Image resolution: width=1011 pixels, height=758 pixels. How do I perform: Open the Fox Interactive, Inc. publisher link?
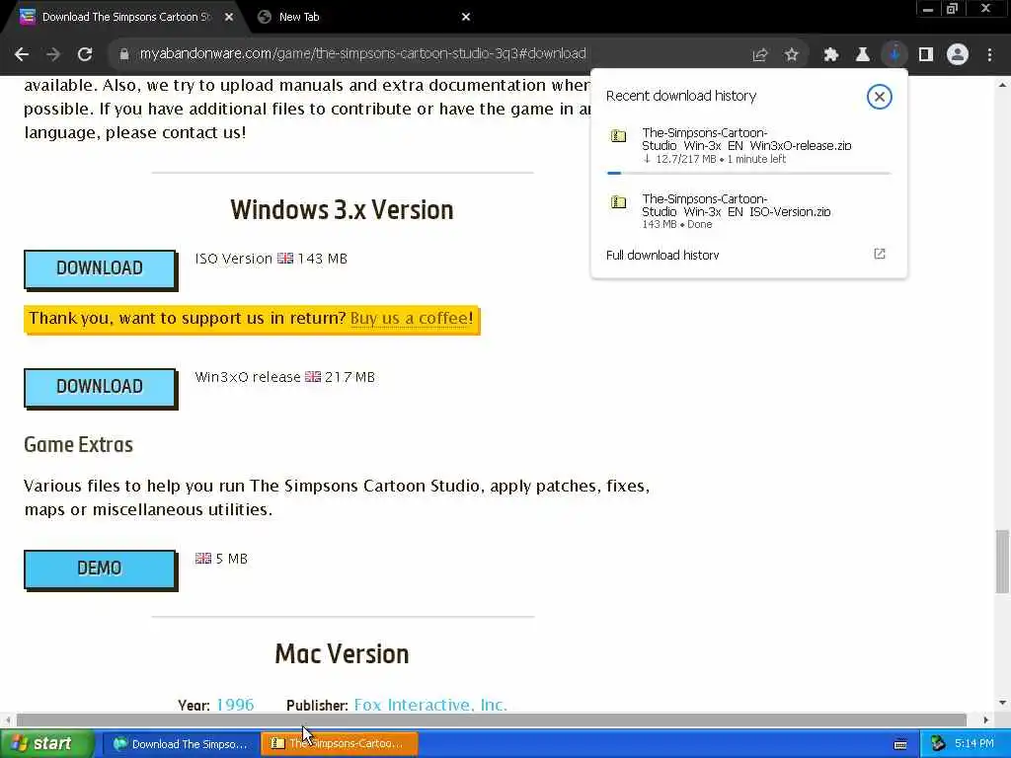pyautogui.click(x=430, y=705)
